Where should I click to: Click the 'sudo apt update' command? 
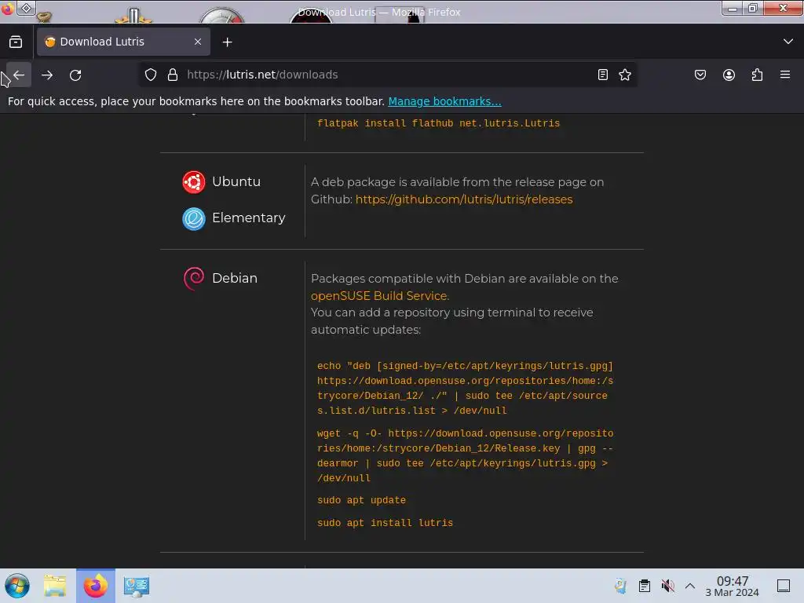(361, 500)
